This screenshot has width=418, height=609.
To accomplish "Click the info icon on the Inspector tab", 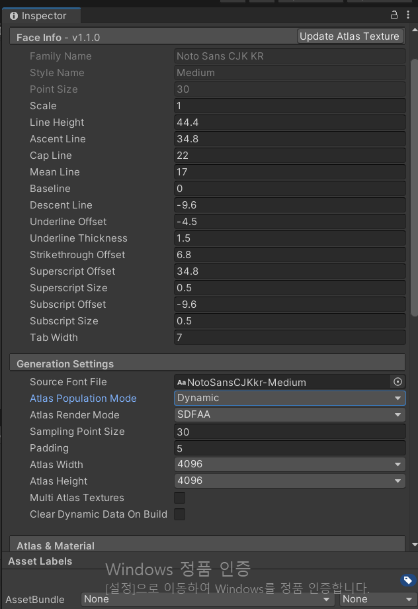I will (x=13, y=15).
